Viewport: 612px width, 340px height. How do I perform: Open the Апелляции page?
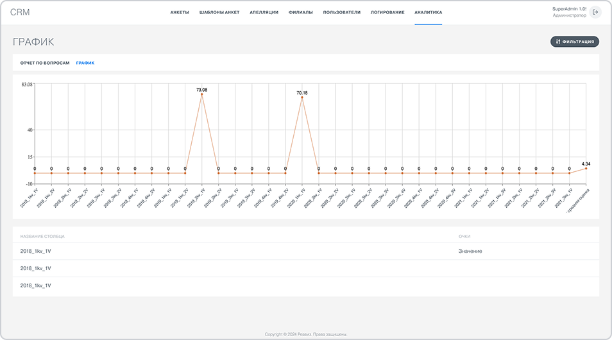point(264,12)
